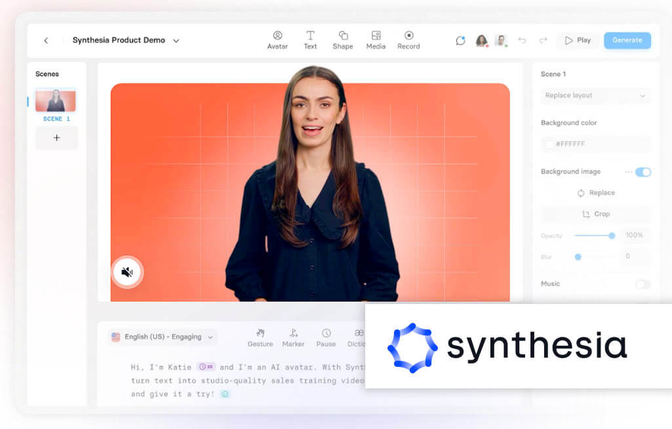Open the Media tool

point(376,36)
